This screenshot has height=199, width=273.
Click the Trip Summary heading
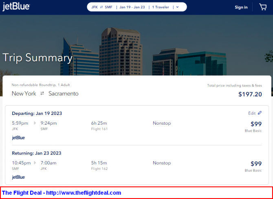click(x=37, y=58)
